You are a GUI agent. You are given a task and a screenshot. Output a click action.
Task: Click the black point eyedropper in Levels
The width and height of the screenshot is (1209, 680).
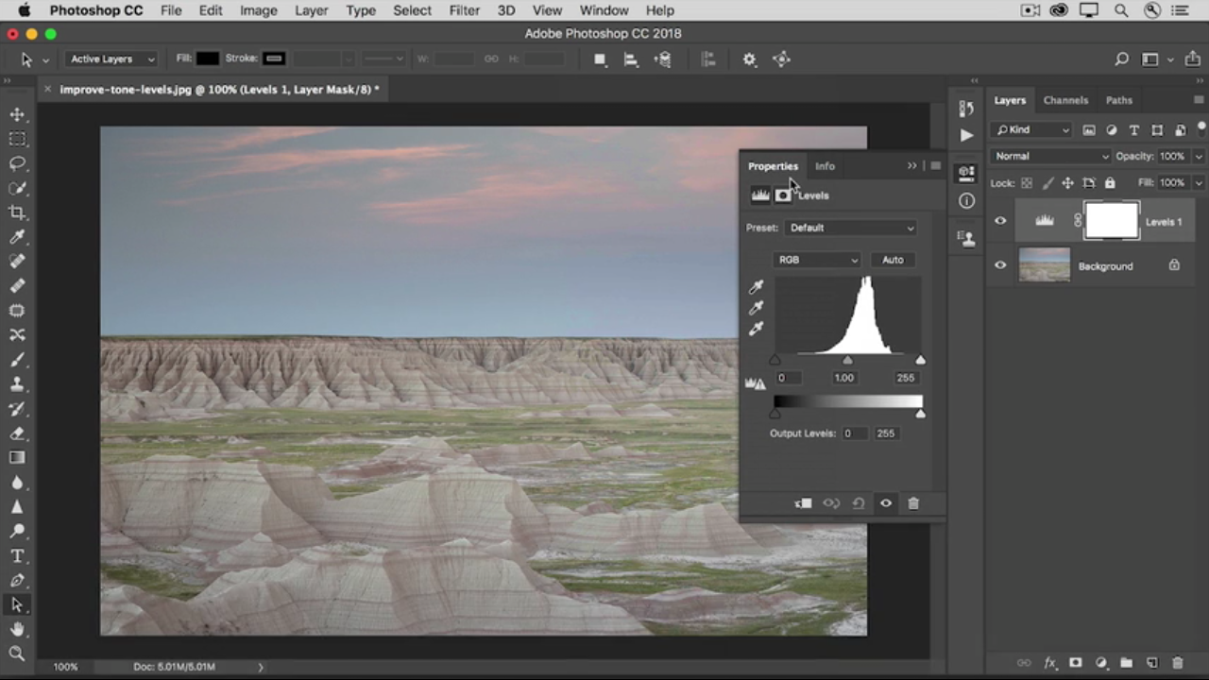(x=756, y=287)
